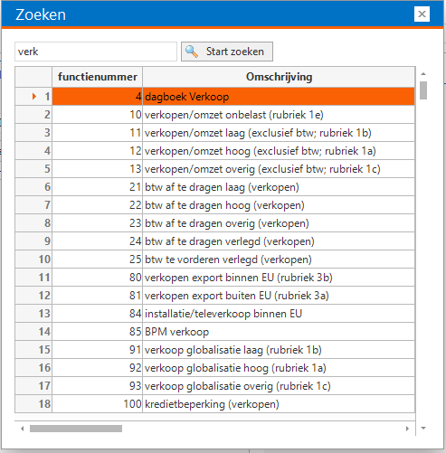Screen dimensions: 446x453
Task: Click the scroll down arrow of vertical scrollbar
Action: (x=423, y=428)
